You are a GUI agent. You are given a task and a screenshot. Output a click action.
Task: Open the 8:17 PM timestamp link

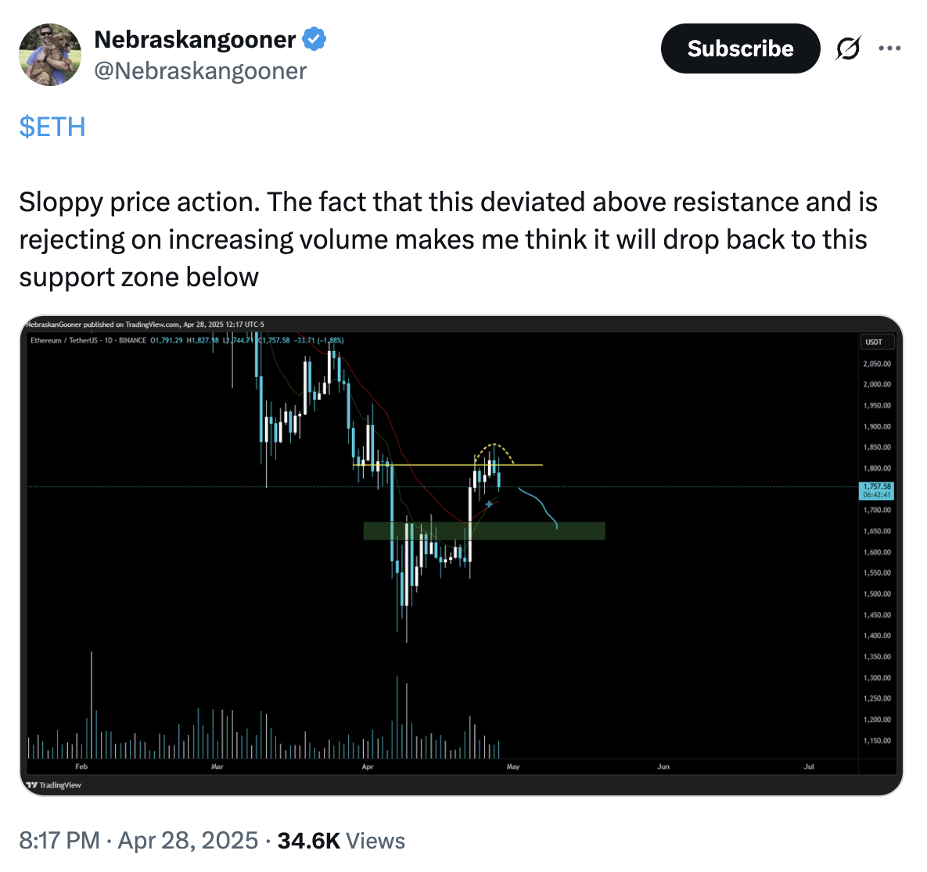click(x=59, y=841)
